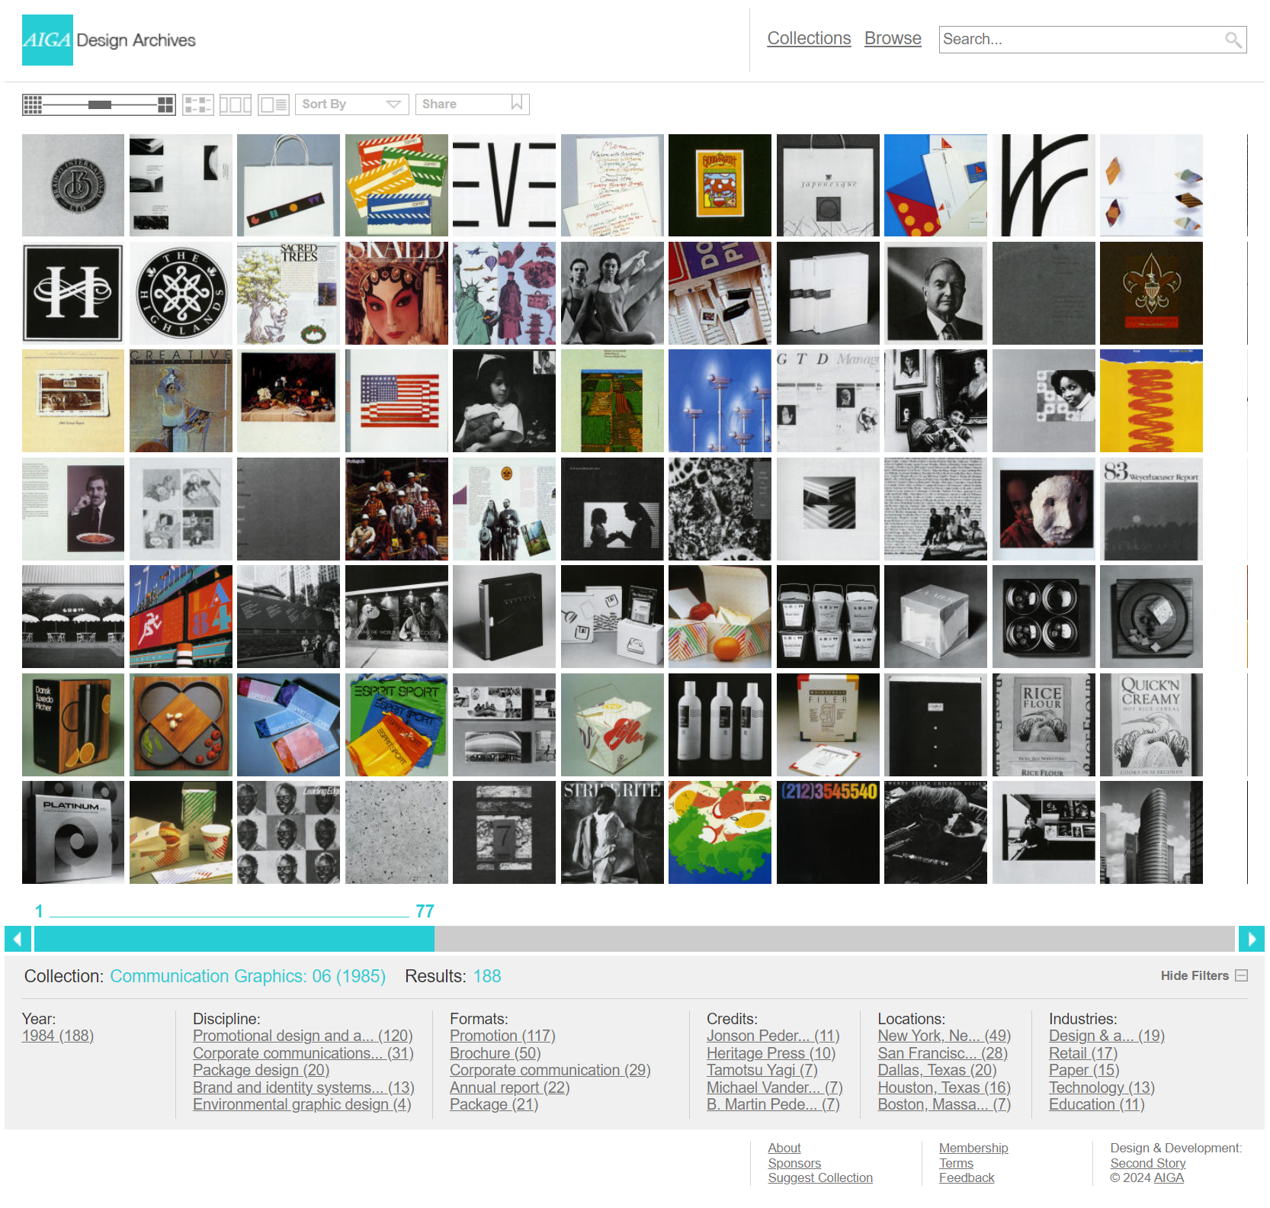Click the thumbnail size slider handle

tap(100, 104)
